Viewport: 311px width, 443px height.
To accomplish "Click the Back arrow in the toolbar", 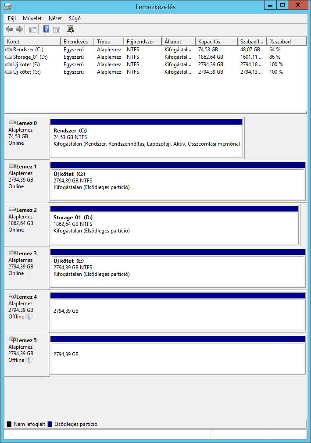I will [x=9, y=29].
